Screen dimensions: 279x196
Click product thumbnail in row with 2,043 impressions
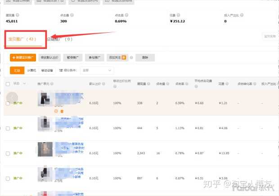44,152
